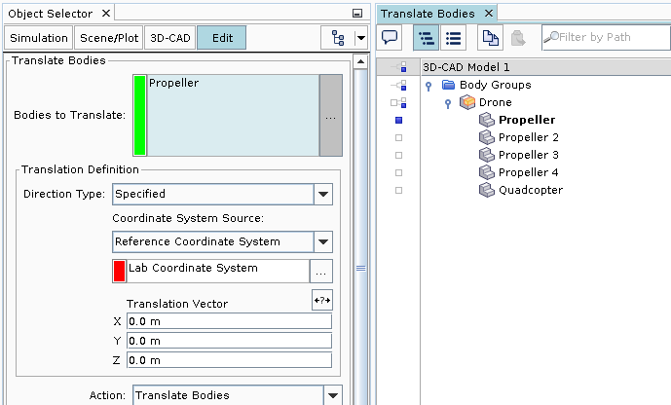Image resolution: width=671 pixels, height=405 pixels.
Task: Check the selection box for Quadcopter
Action: pyautogui.click(x=398, y=190)
